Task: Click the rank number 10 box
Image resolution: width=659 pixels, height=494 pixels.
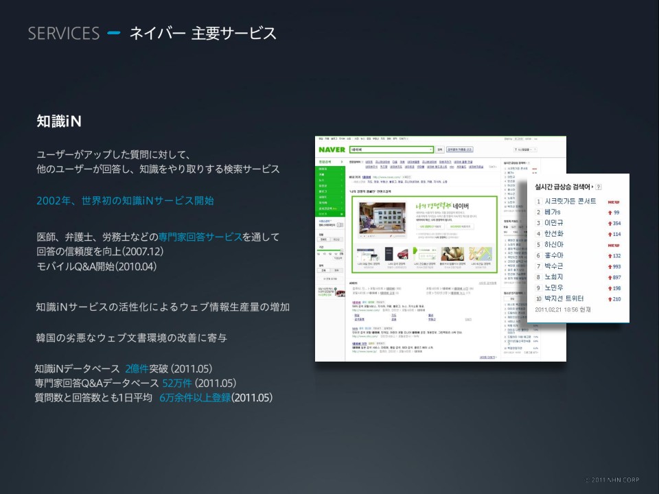Action: pyautogui.click(x=538, y=299)
